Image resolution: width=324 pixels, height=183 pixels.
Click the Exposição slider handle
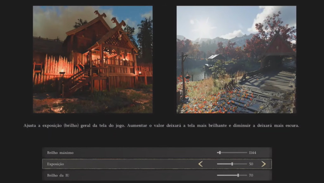pyautogui.click(x=232, y=164)
